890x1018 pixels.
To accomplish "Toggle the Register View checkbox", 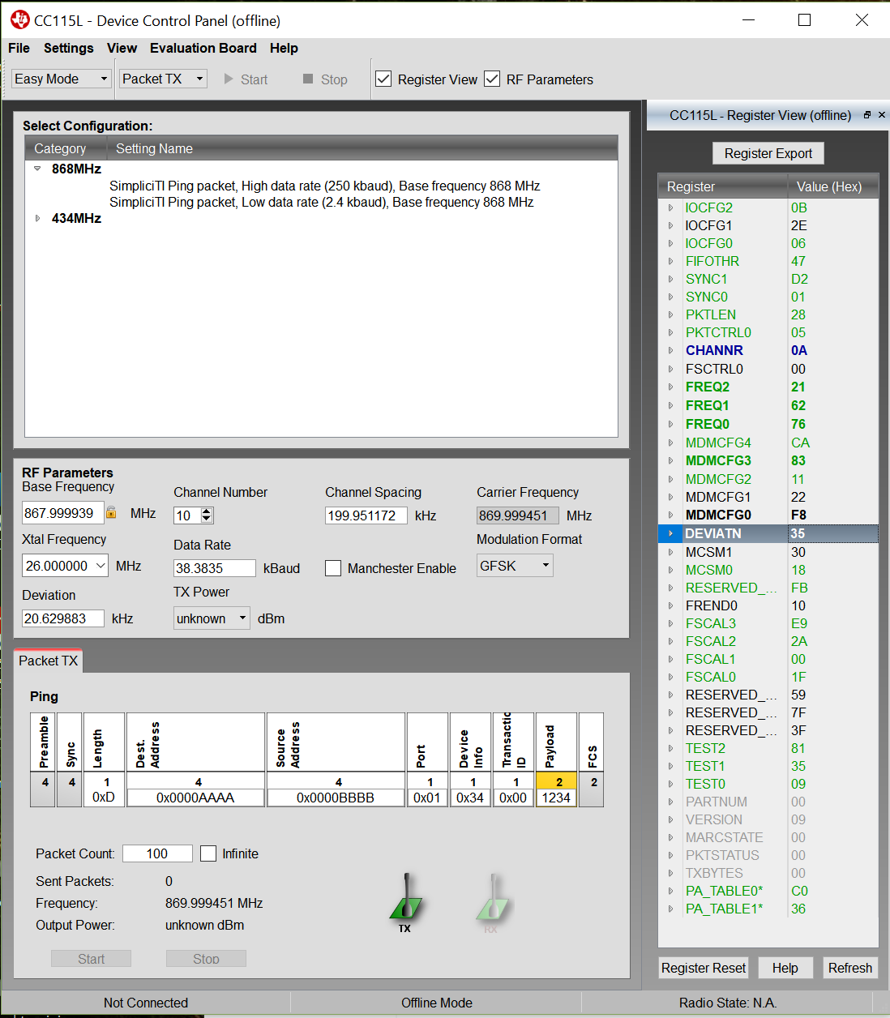I will 383,79.
